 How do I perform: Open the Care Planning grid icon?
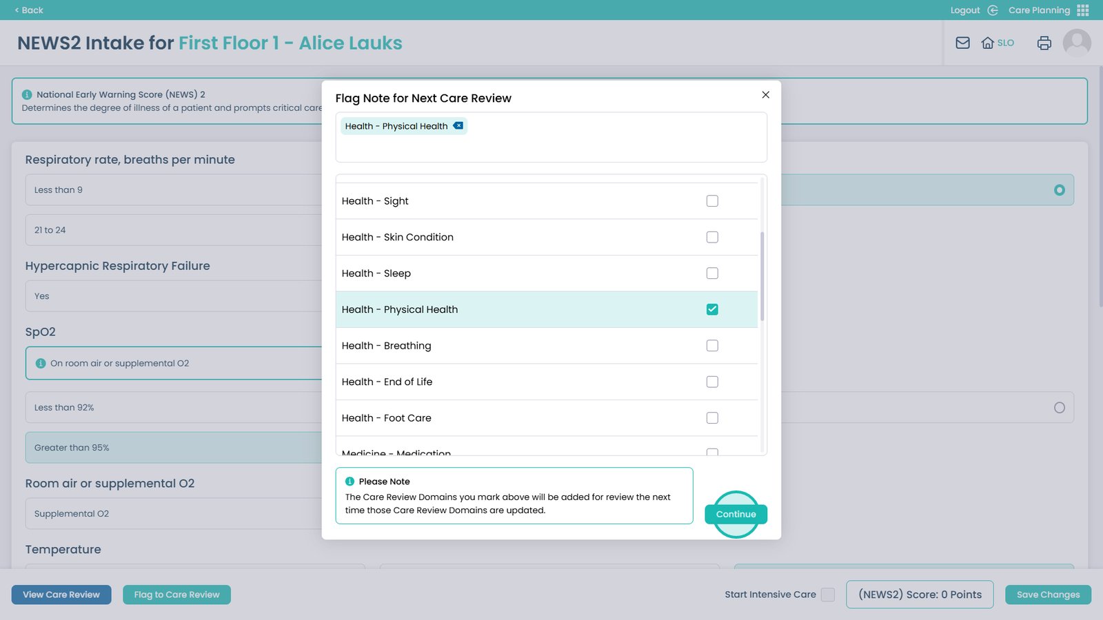tap(1082, 10)
